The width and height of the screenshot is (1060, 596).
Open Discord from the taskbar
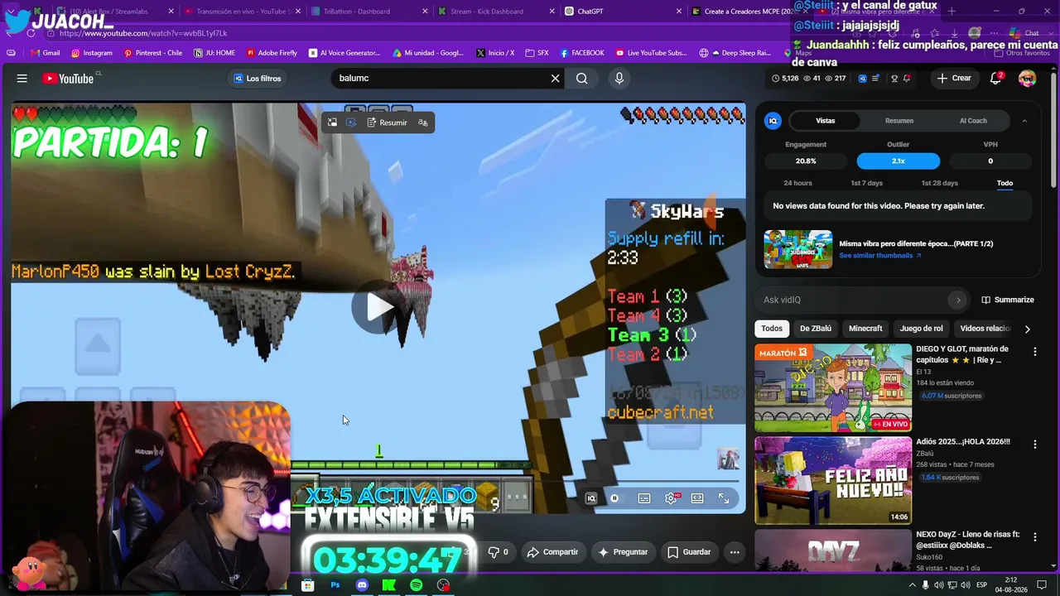coord(362,585)
